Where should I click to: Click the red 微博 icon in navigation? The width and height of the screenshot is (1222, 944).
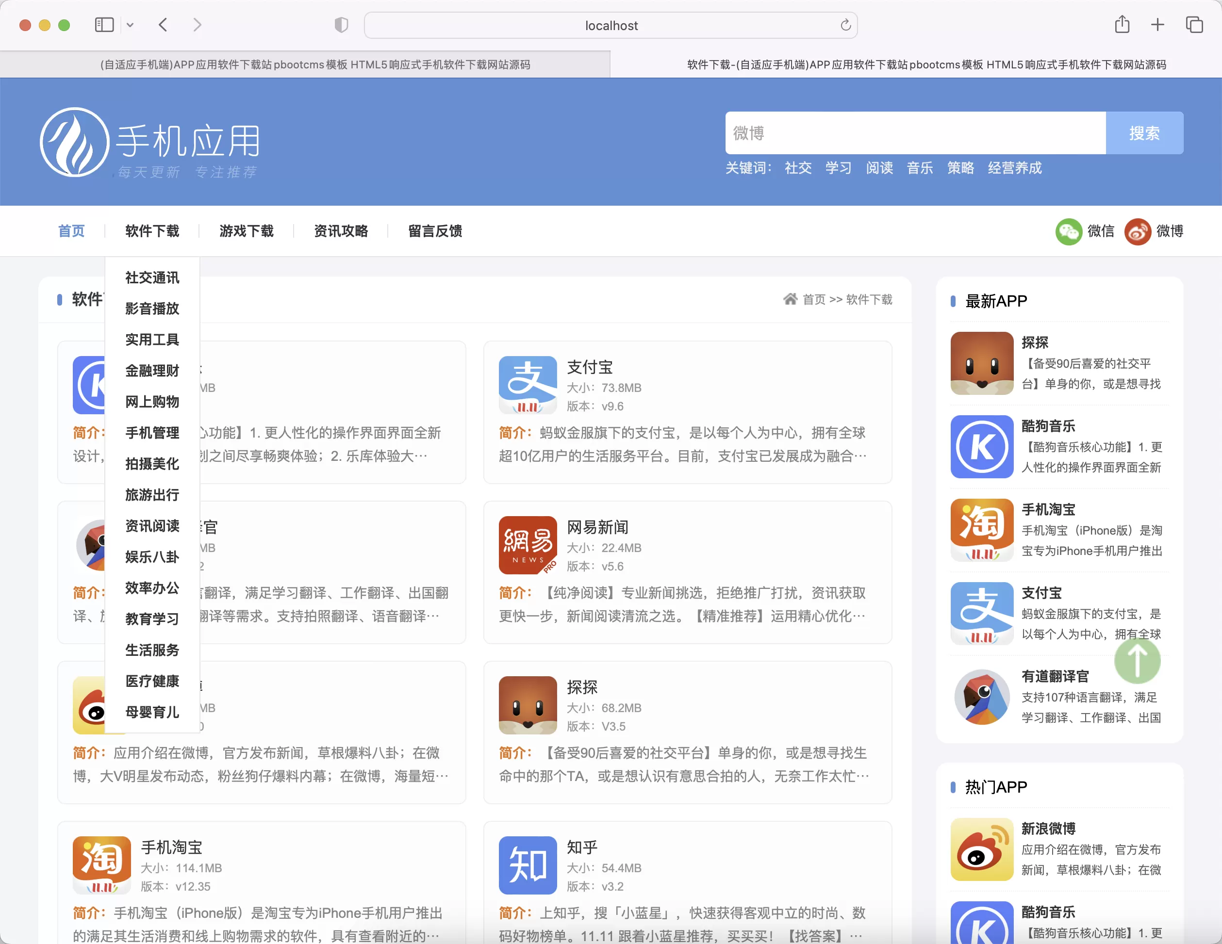pyautogui.click(x=1137, y=231)
